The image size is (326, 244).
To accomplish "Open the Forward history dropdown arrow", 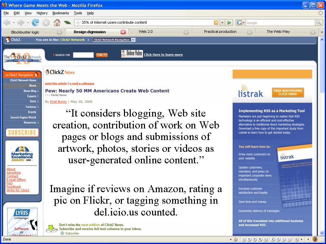I will pos(28,23).
